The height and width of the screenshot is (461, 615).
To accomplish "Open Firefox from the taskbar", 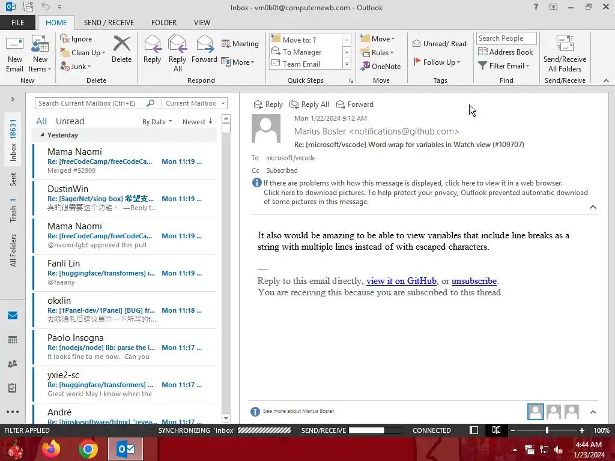I will point(51,449).
